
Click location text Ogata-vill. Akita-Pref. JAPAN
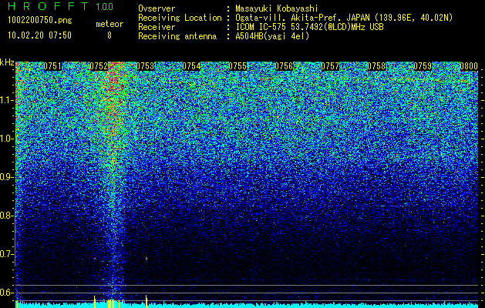coord(302,18)
